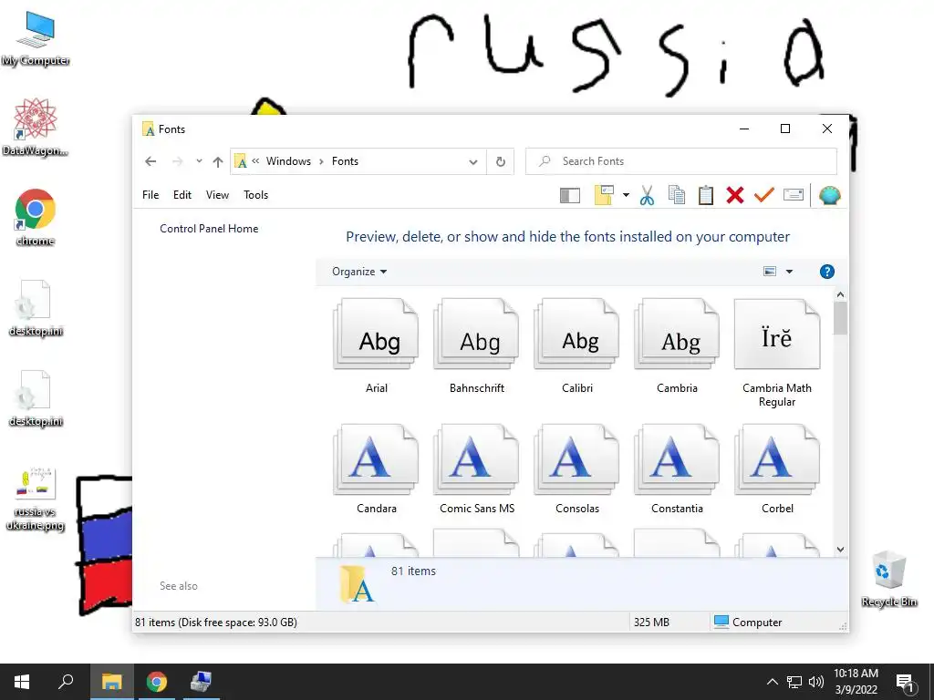The height and width of the screenshot is (700, 934).
Task: Click the DataWagon desktop shortcut
Action: pyautogui.click(x=36, y=127)
